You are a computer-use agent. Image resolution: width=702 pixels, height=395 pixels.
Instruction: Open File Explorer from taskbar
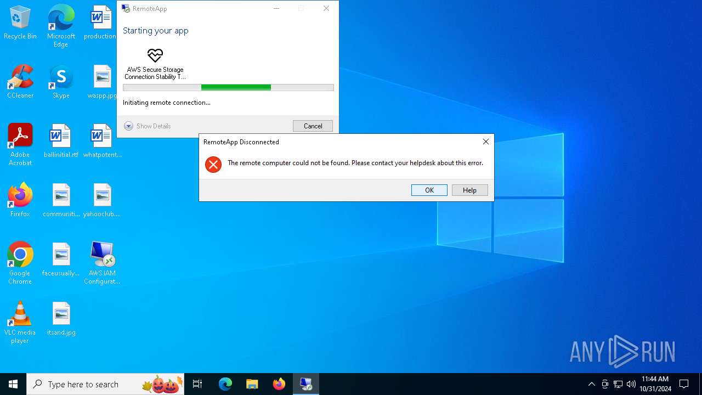point(252,384)
